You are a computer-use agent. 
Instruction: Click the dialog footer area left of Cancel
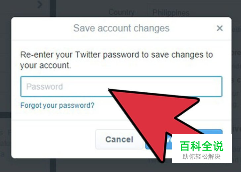coord(53,139)
